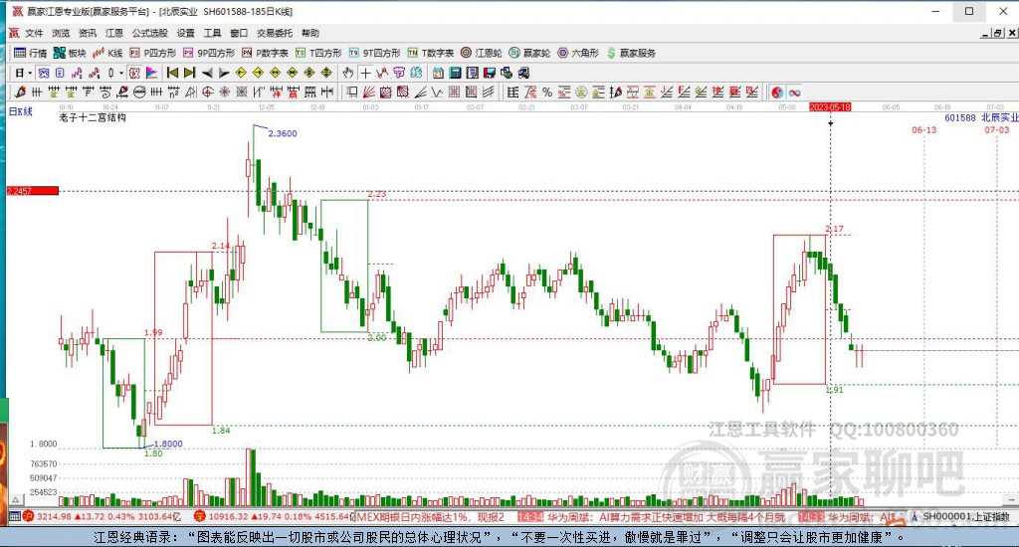
Task: Open the 浏览 menu
Action: (61, 33)
